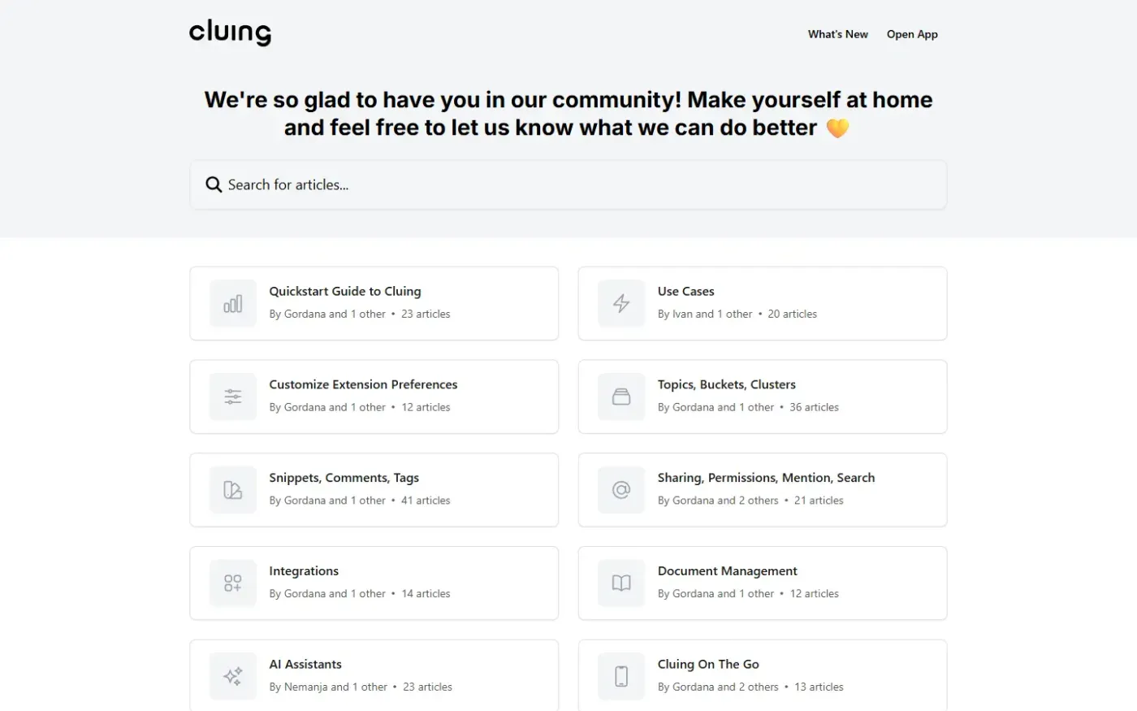Open Topics, Buckets, Clusters collection
This screenshot has width=1137, height=711.
(x=763, y=397)
